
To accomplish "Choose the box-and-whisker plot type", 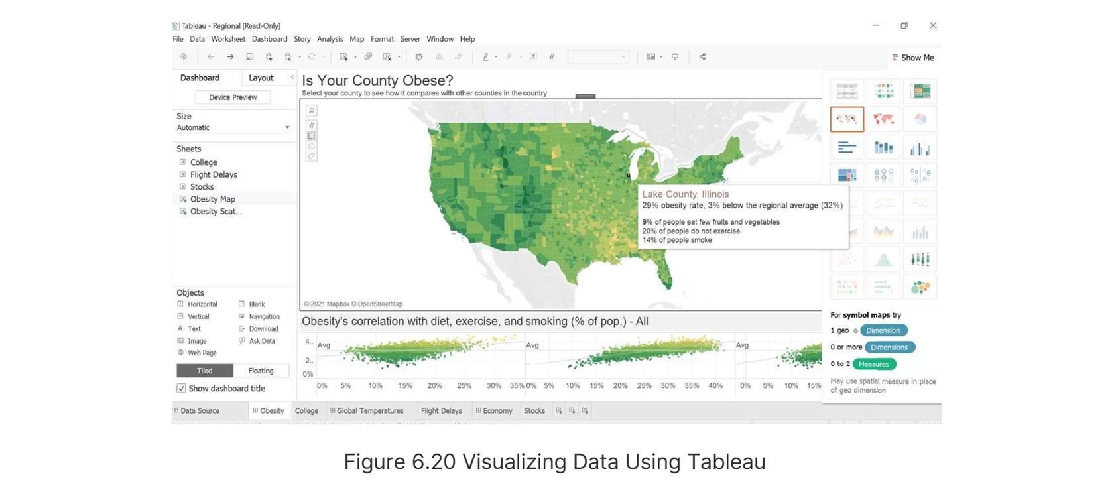I will pos(920,259).
